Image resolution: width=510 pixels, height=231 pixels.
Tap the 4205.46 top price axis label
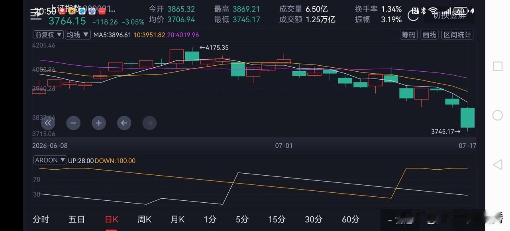point(44,46)
